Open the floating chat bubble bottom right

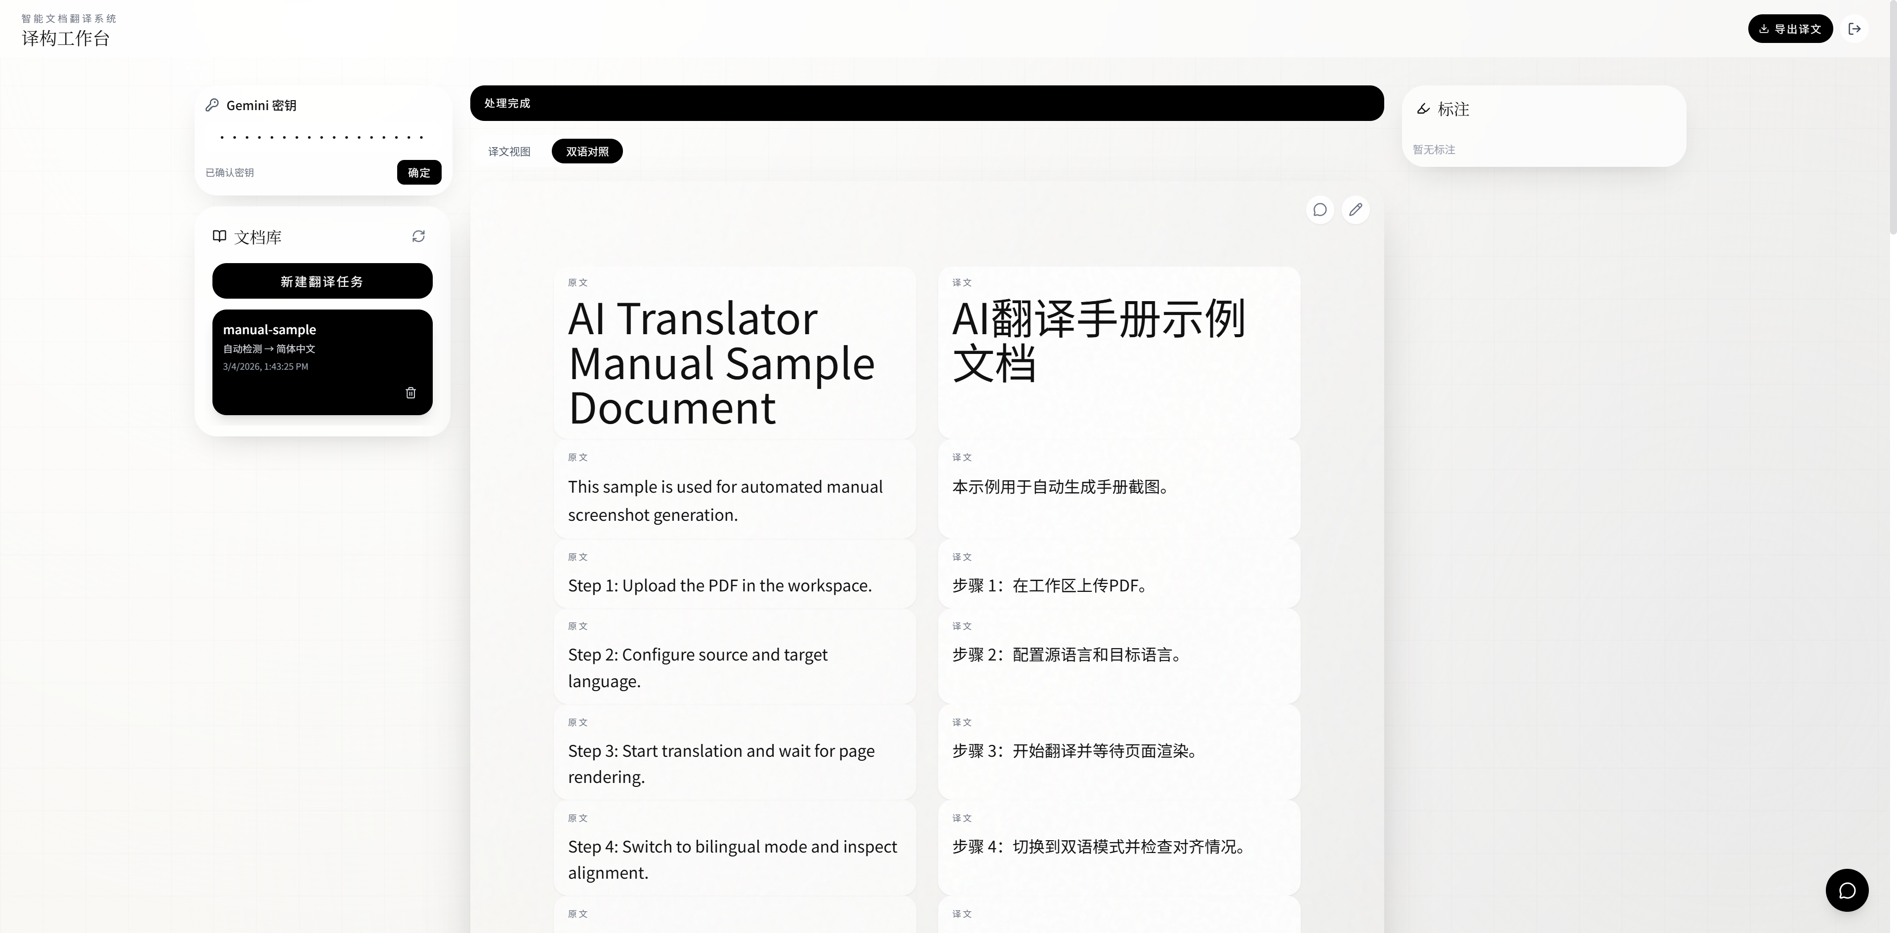click(1847, 890)
